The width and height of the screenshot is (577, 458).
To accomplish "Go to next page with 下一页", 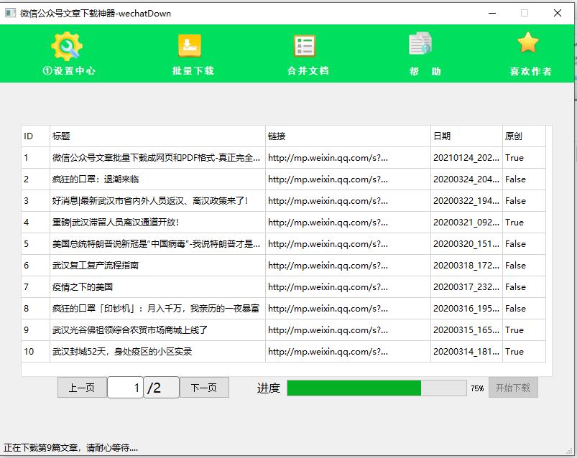I will tap(204, 388).
